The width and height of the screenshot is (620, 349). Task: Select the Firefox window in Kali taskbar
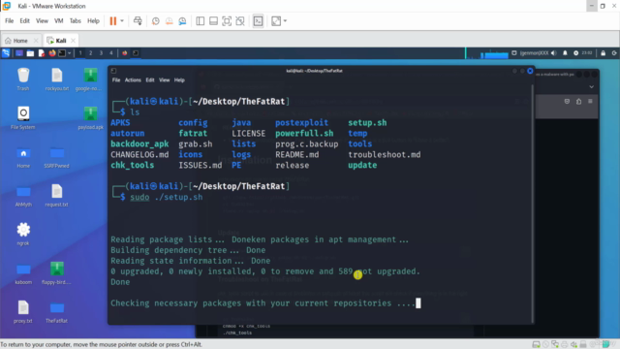[125, 53]
